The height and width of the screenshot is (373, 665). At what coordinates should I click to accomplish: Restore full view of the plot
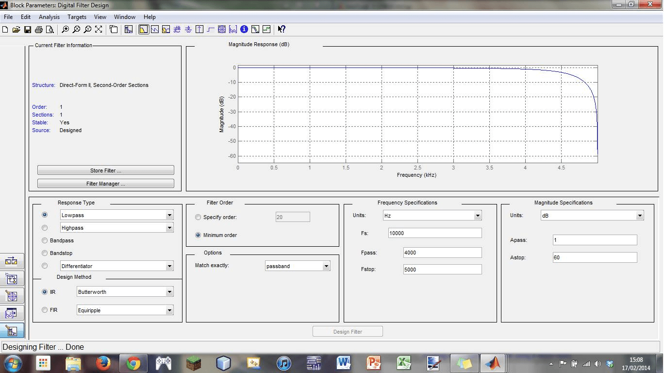click(99, 29)
